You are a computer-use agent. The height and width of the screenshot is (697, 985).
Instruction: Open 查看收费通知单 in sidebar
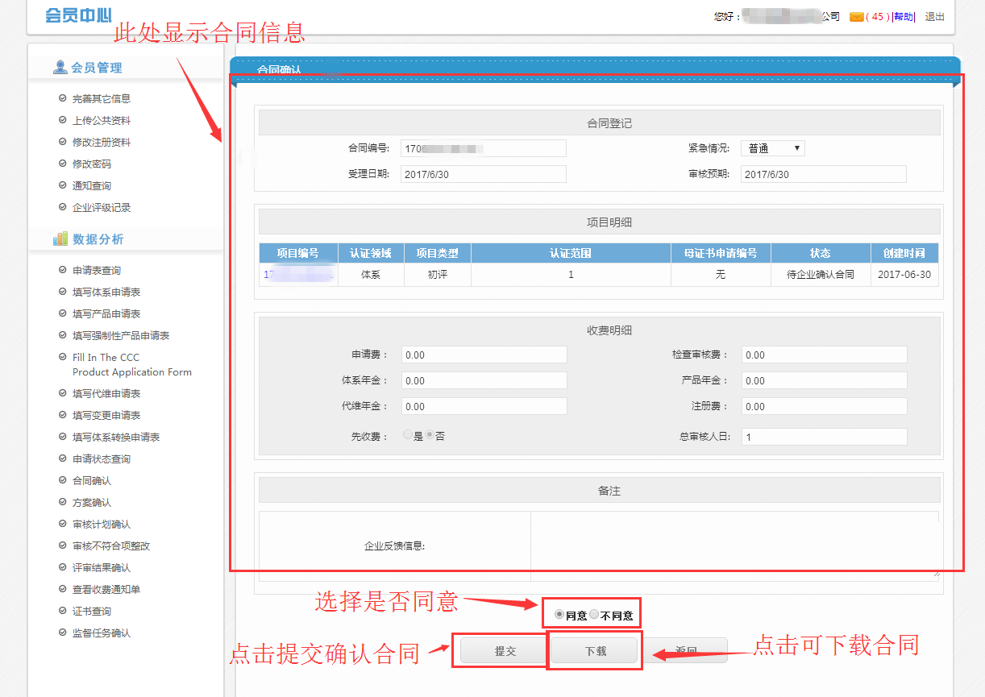click(106, 589)
